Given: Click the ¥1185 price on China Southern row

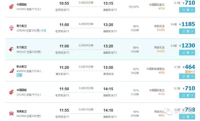Looking at the screenshot, I should click(187, 24).
